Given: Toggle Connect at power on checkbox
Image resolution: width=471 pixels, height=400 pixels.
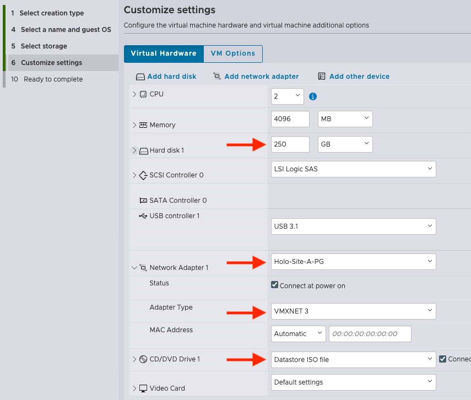Looking at the screenshot, I should coord(275,285).
